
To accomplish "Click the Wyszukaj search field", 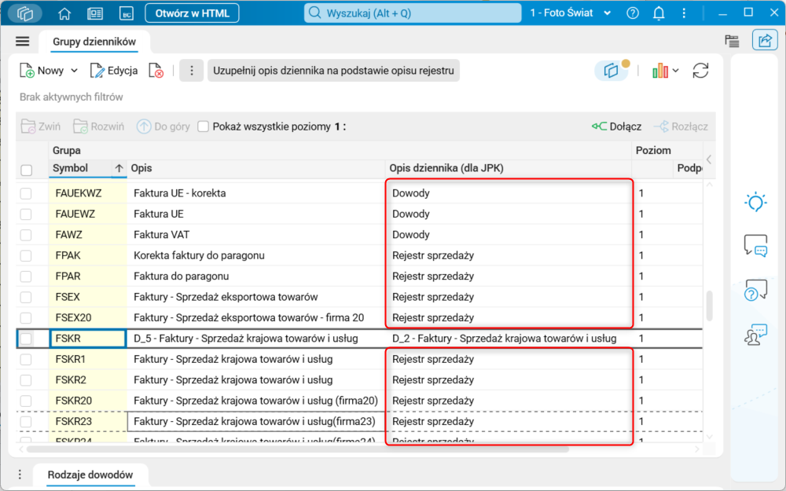I will point(413,13).
